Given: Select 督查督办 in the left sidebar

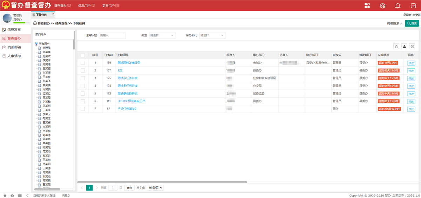Looking at the screenshot, I should pos(14,39).
